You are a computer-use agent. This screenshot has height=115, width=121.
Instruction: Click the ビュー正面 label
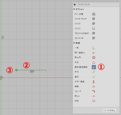[79, 14]
